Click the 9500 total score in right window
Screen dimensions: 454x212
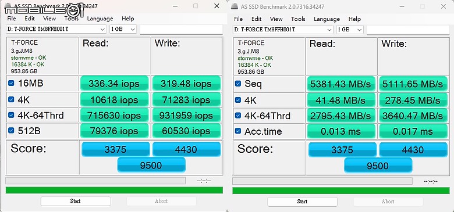[378, 166]
